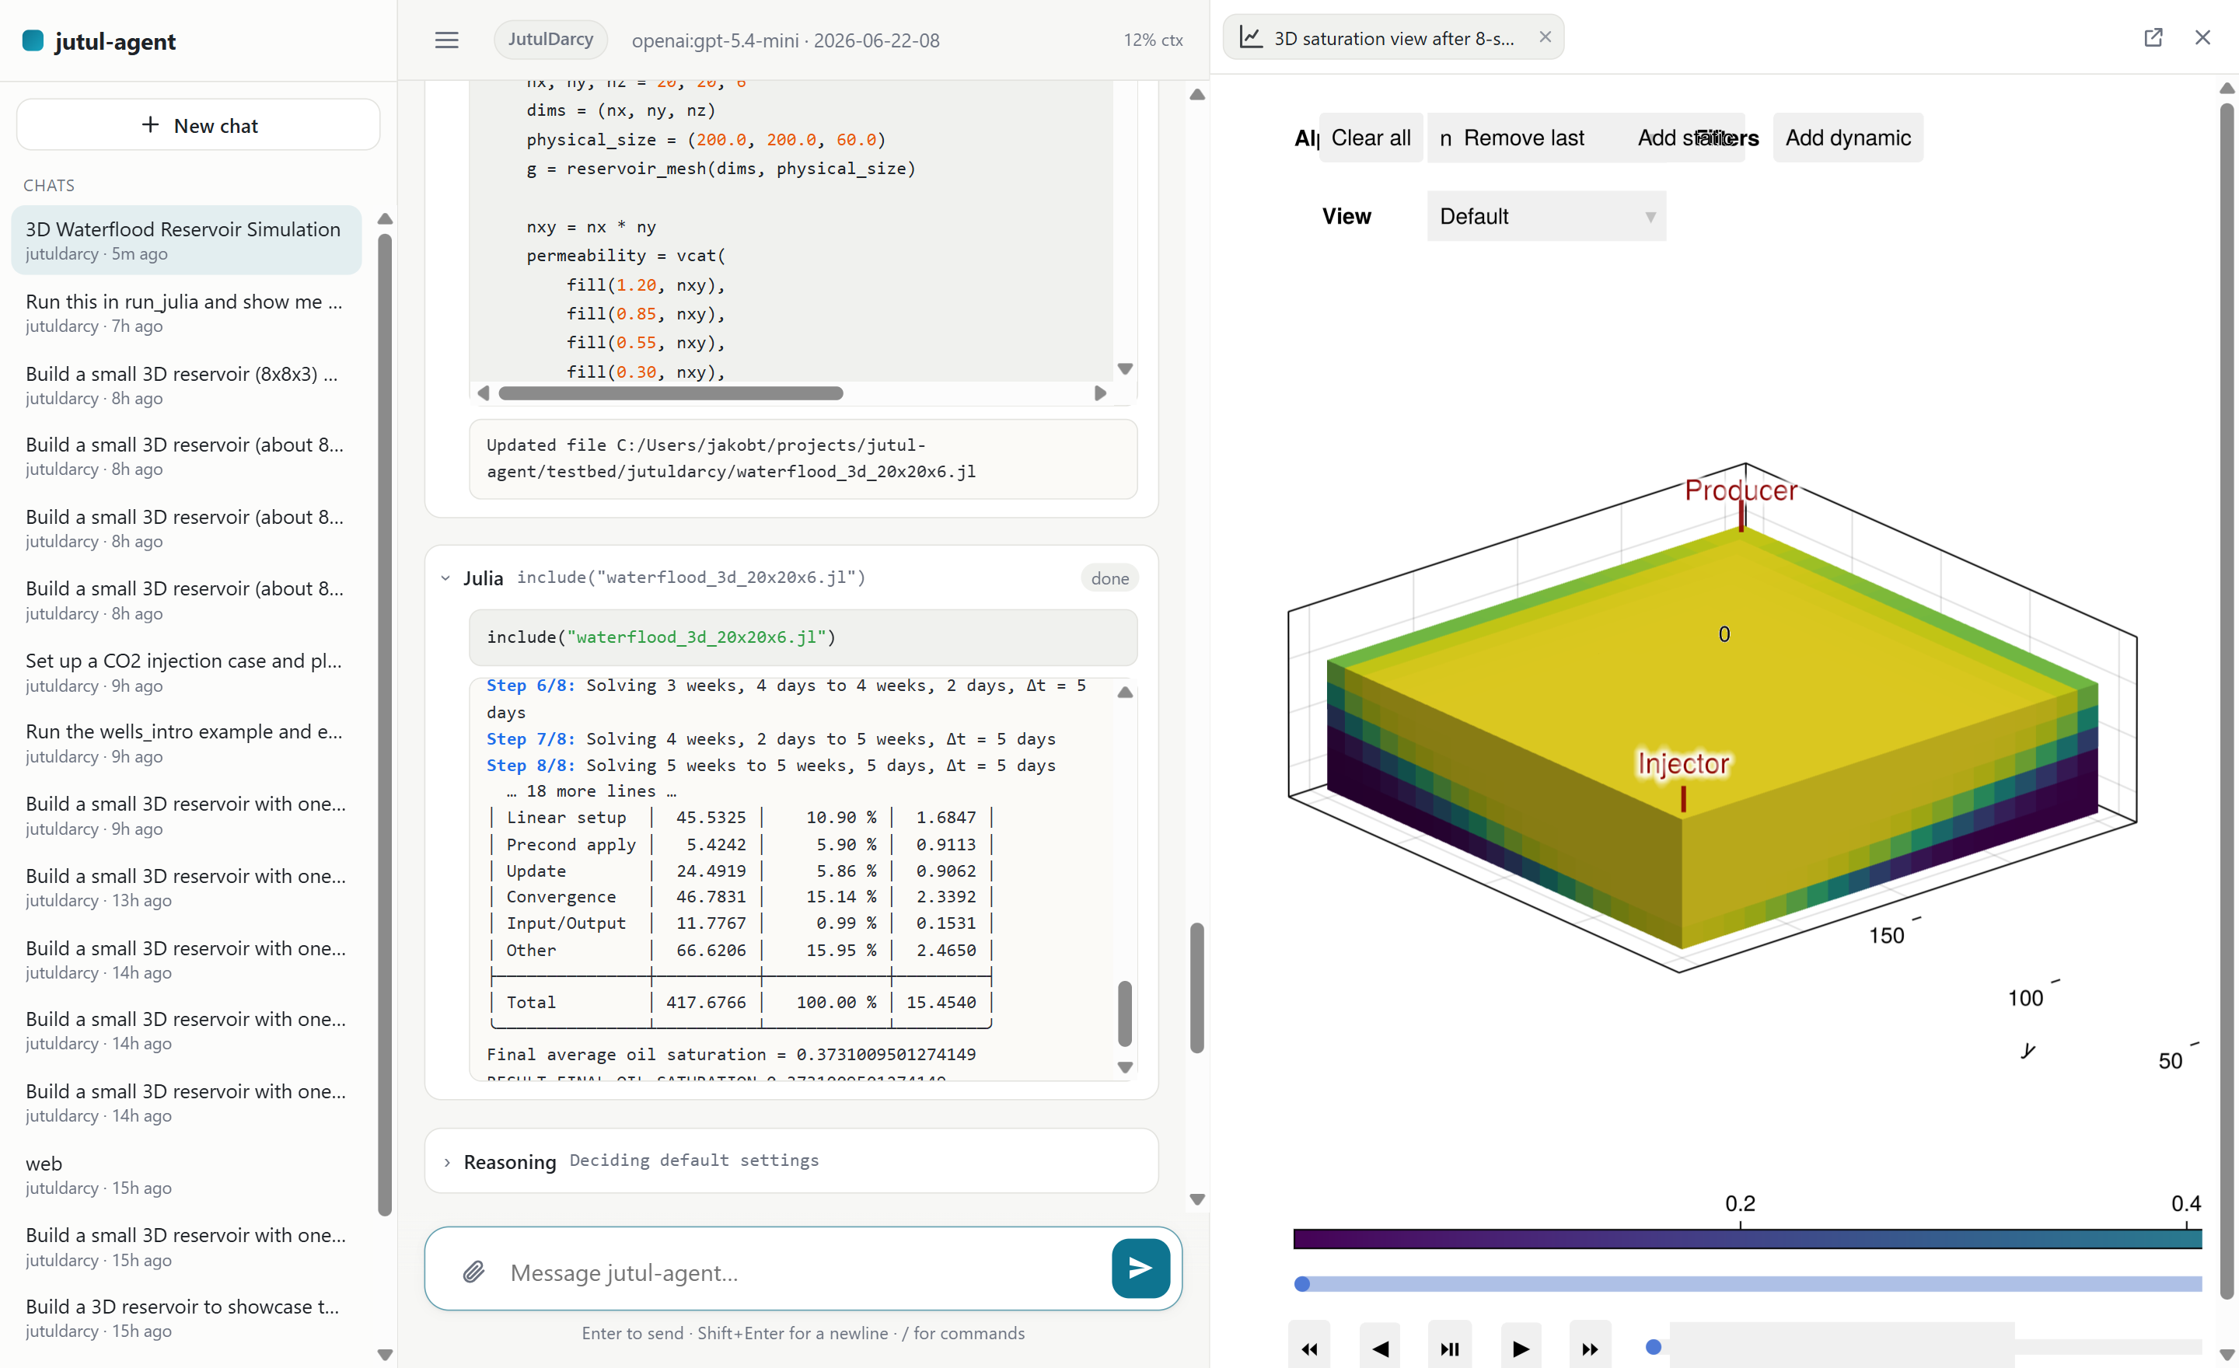This screenshot has height=1368, width=2239.
Task: Open the Build a small 3D reservoir (8x8x3) chat
Action: (x=187, y=386)
